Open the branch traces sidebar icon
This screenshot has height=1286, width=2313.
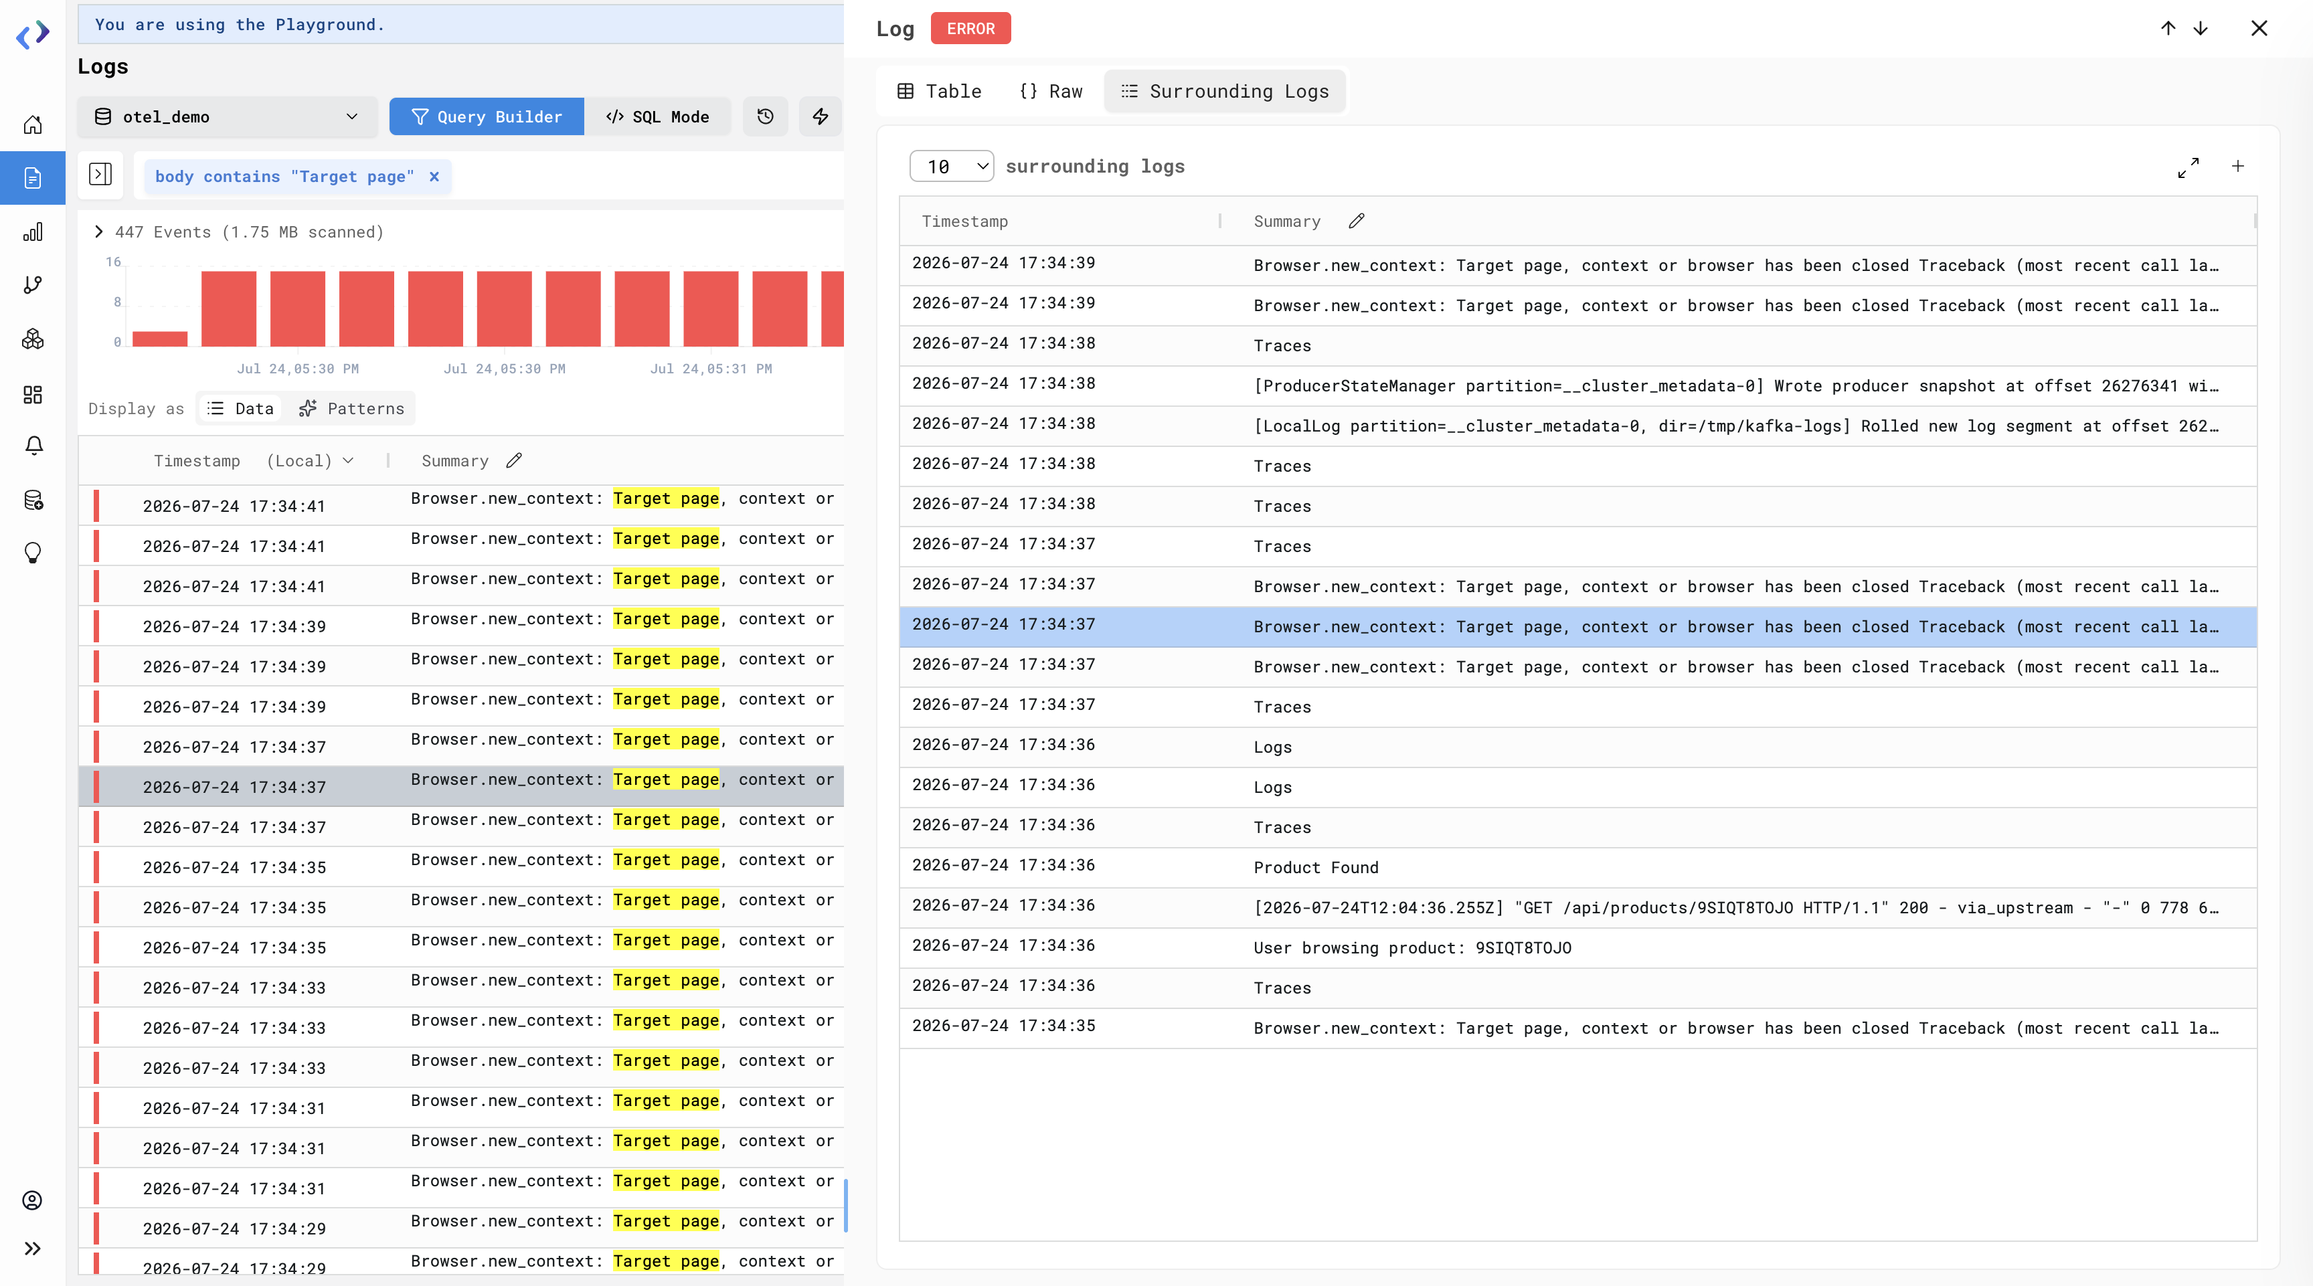pyautogui.click(x=32, y=284)
